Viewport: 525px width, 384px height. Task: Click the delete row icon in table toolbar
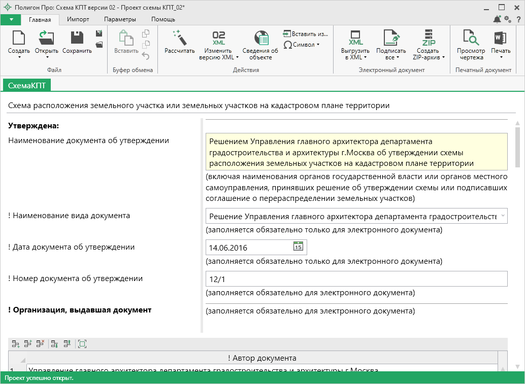tap(40, 344)
